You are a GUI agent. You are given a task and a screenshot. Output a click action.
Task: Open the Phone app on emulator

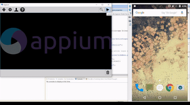(139, 88)
